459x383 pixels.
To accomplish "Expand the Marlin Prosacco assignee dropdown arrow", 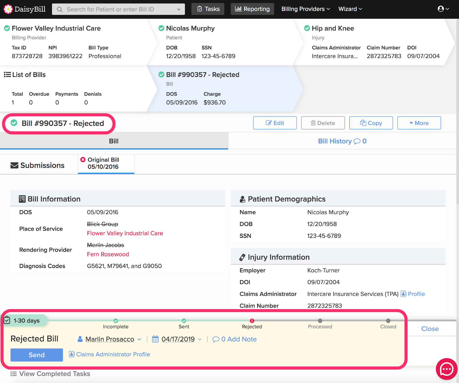I will pyautogui.click(x=139, y=339).
